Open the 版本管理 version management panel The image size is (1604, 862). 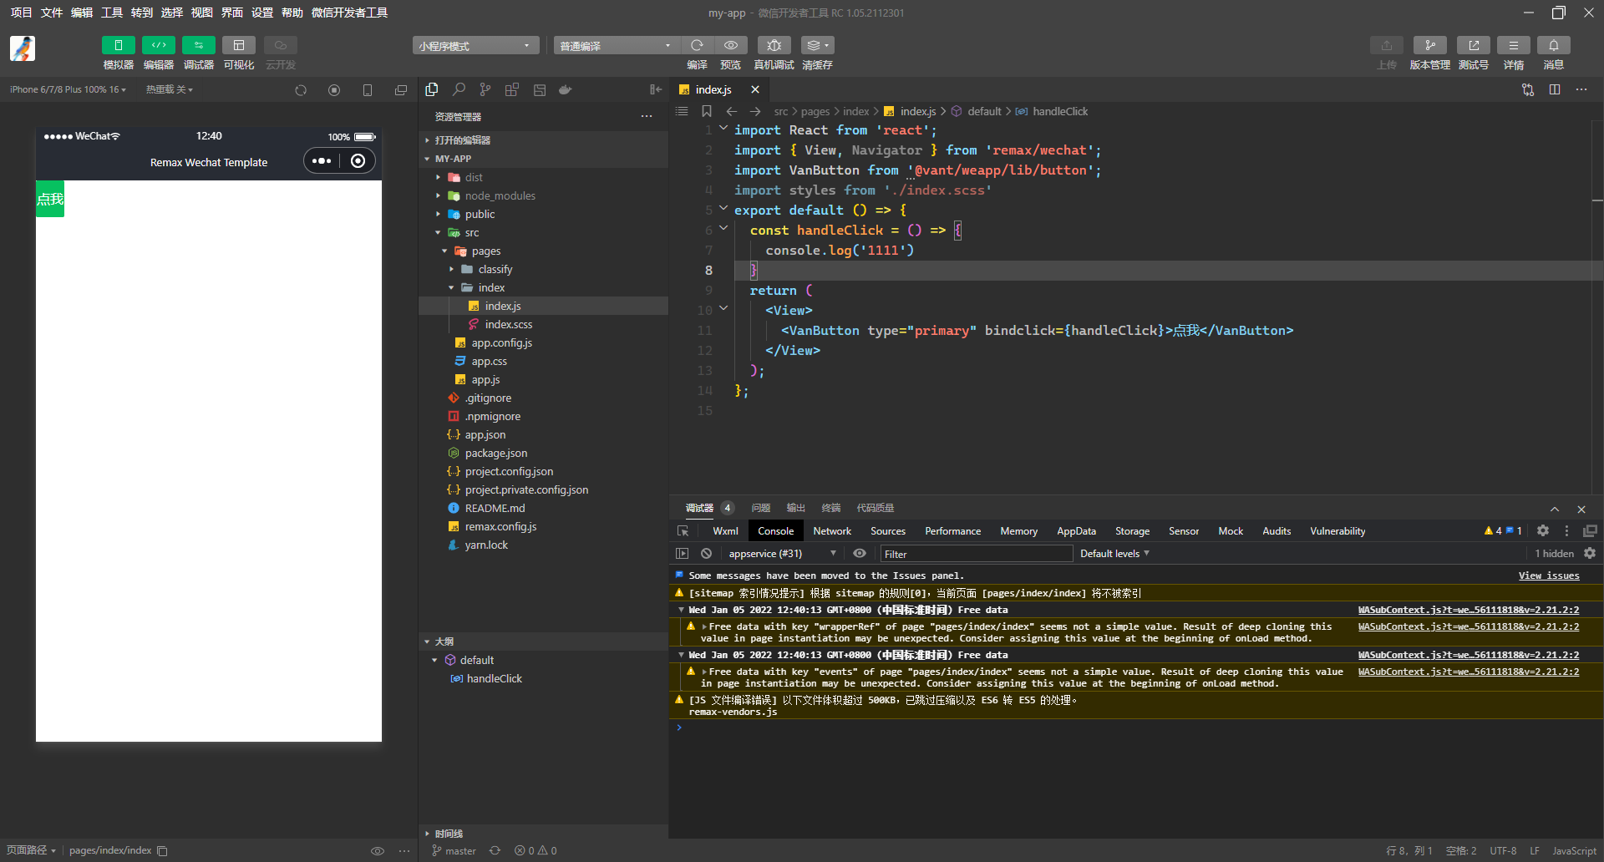point(1430,45)
